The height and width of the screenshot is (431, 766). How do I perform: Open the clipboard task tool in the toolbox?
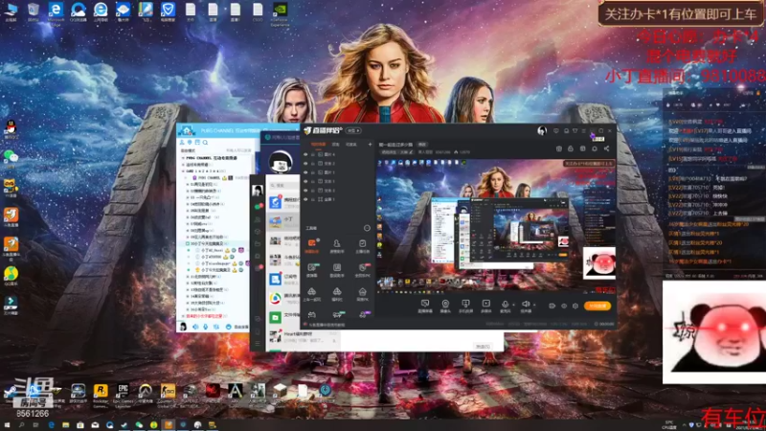coord(362,246)
